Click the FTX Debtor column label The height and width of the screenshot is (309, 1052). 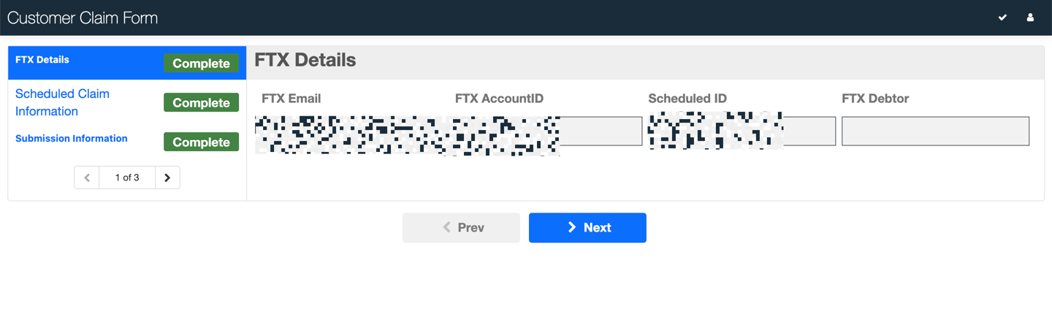pos(875,99)
